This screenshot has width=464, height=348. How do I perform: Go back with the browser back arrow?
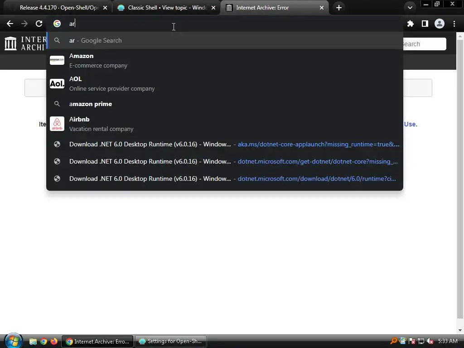[x=10, y=24]
